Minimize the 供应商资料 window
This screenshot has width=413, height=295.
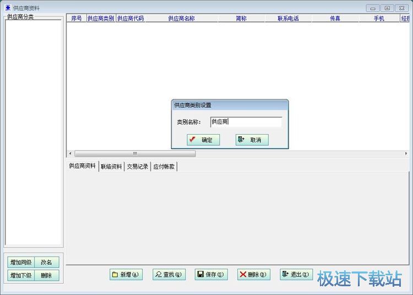373,8
